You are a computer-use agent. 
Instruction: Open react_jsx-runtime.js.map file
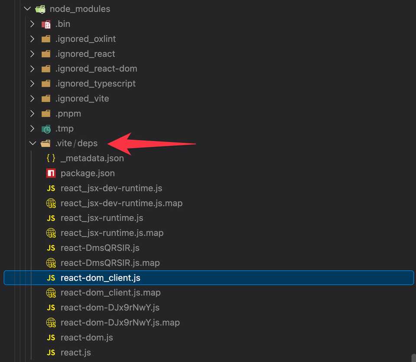click(x=112, y=233)
